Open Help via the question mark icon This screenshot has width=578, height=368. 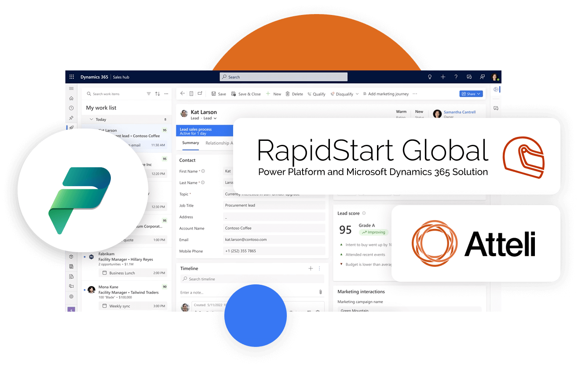(x=456, y=77)
